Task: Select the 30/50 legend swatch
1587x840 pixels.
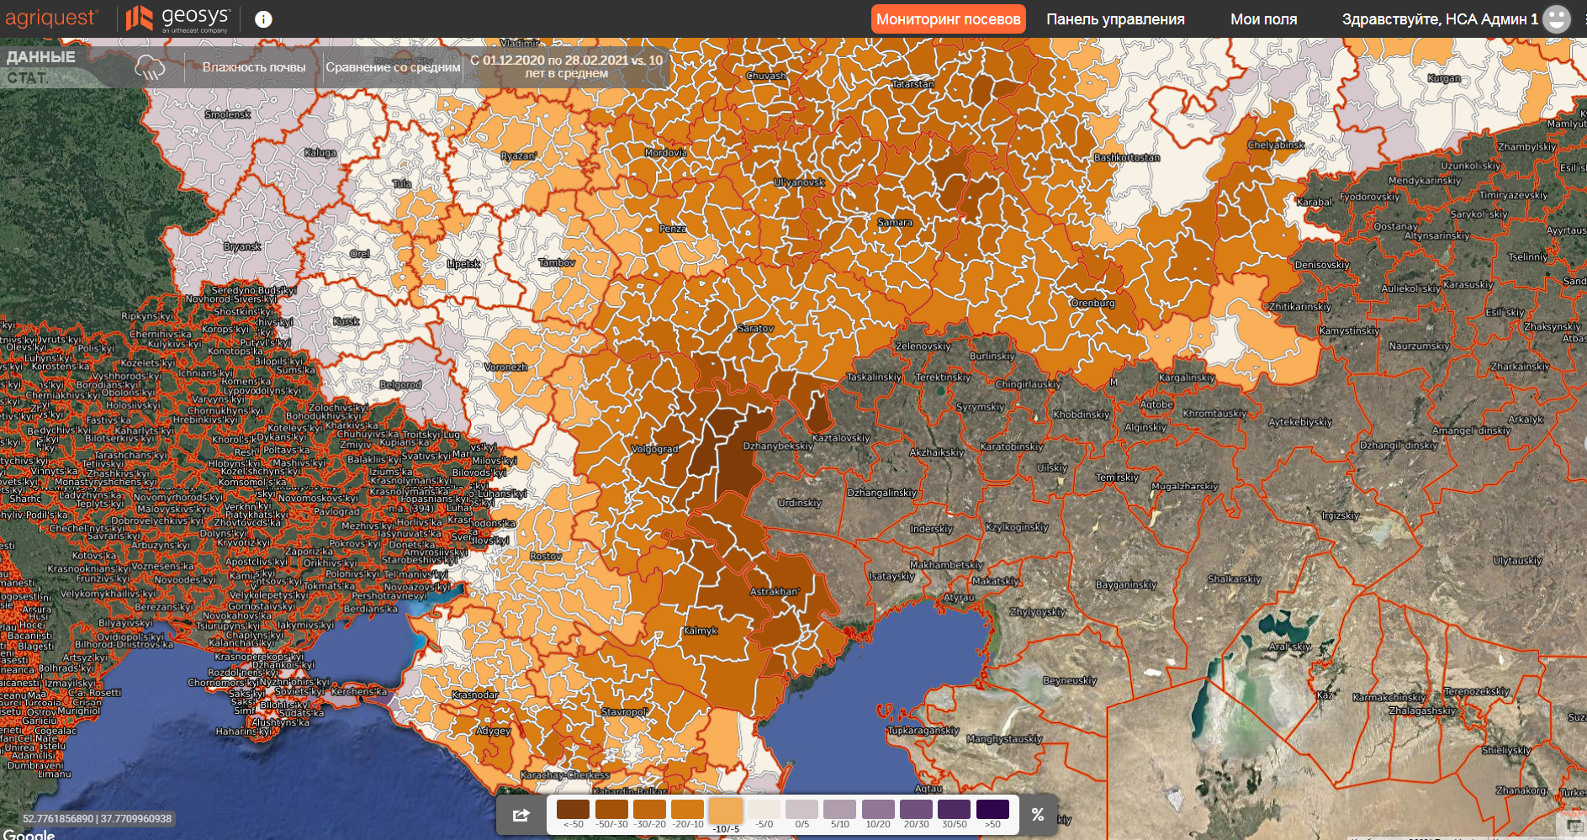Action: (954, 810)
